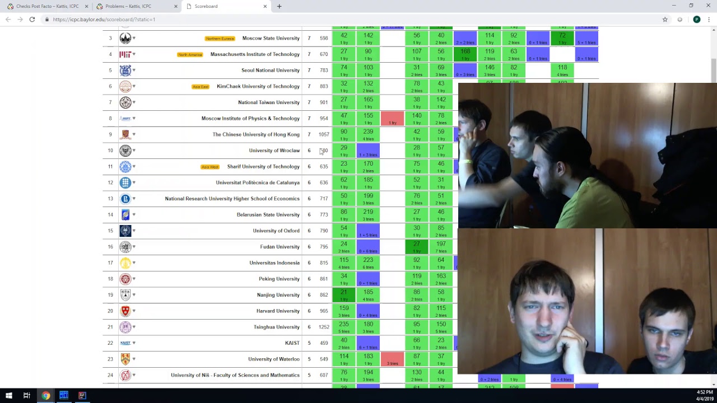This screenshot has height=403, width=717.
Task: Toggle favorite heart for University of Oxford
Action: [134, 231]
